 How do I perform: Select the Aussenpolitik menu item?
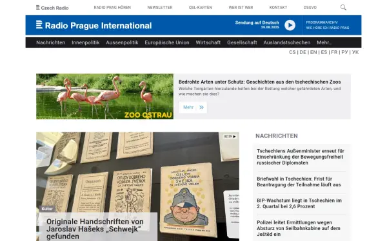(x=122, y=42)
